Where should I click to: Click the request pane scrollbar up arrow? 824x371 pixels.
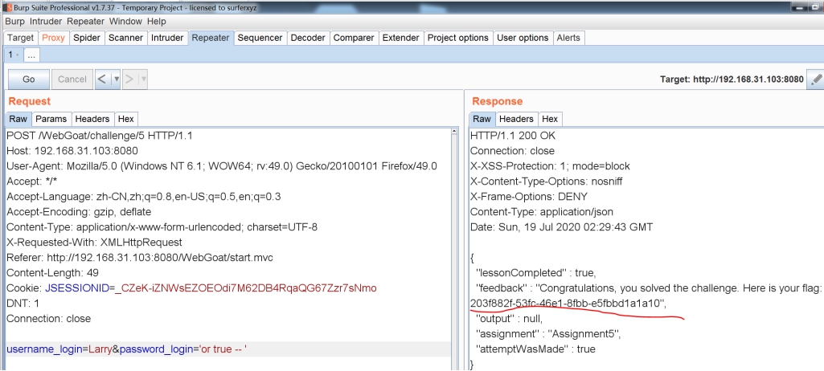(455, 132)
